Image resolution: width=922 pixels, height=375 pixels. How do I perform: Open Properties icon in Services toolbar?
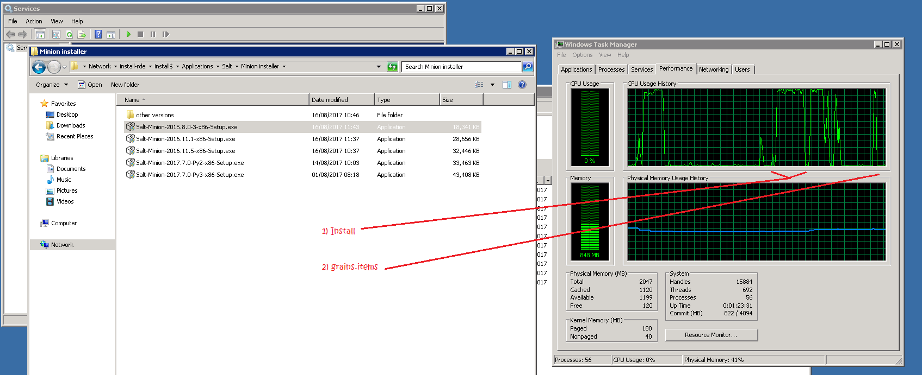pos(56,34)
